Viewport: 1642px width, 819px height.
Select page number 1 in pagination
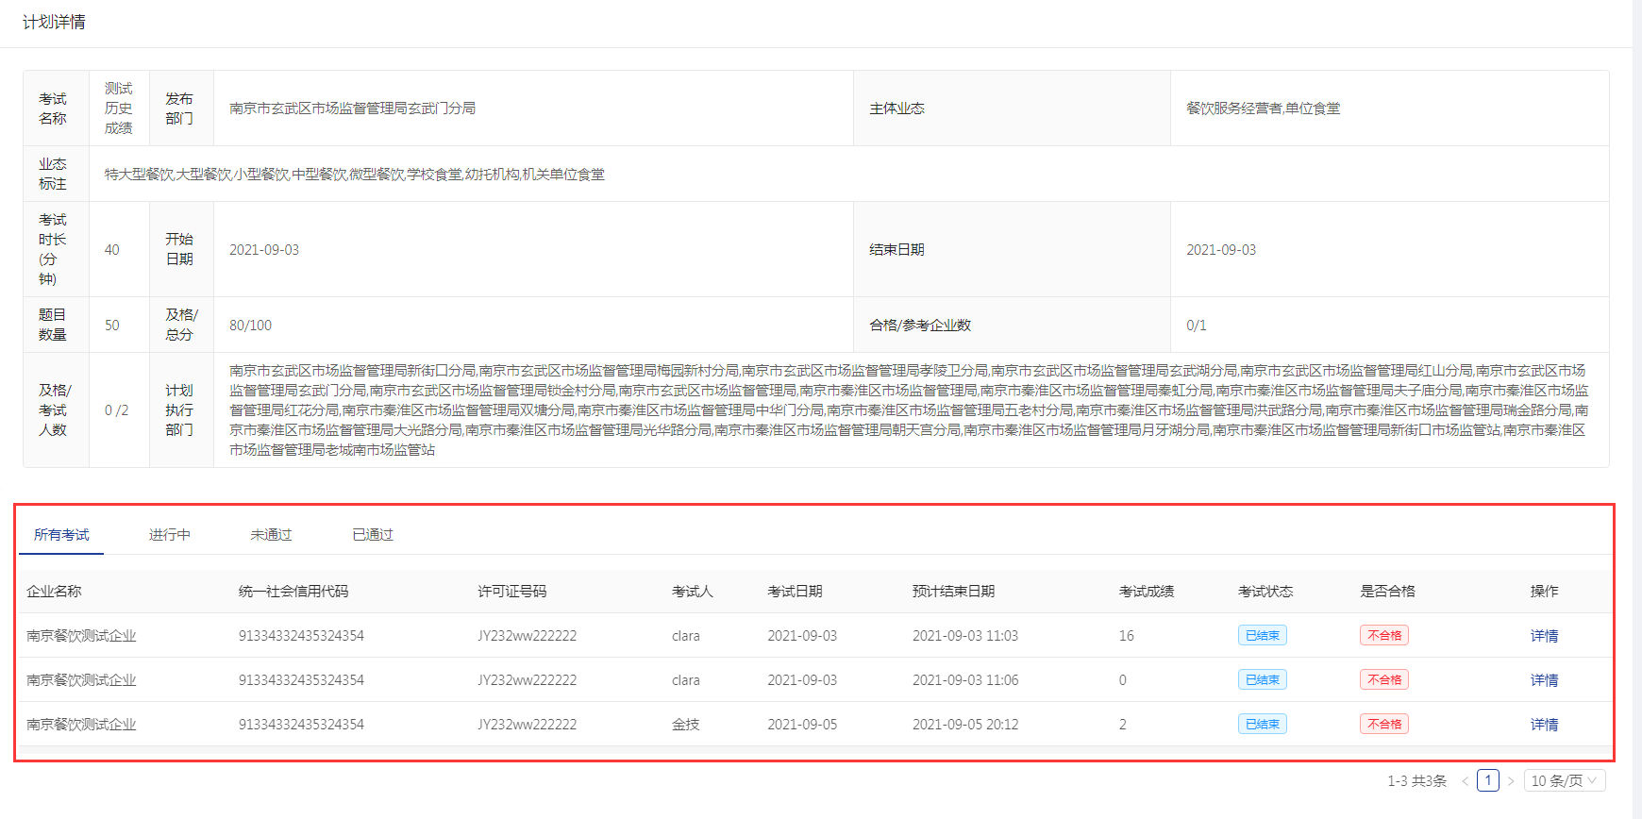[1488, 780]
